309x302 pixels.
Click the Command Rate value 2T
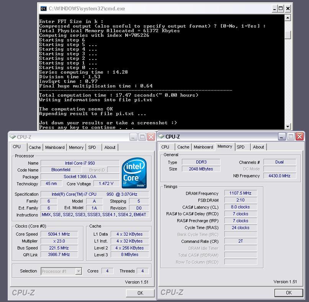coord(240,241)
